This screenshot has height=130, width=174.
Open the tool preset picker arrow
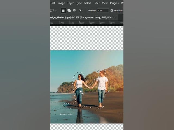[56, 11]
